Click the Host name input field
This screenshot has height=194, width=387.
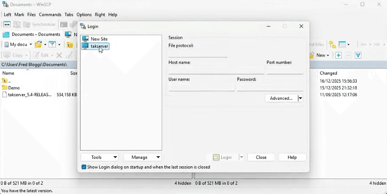coord(216,70)
